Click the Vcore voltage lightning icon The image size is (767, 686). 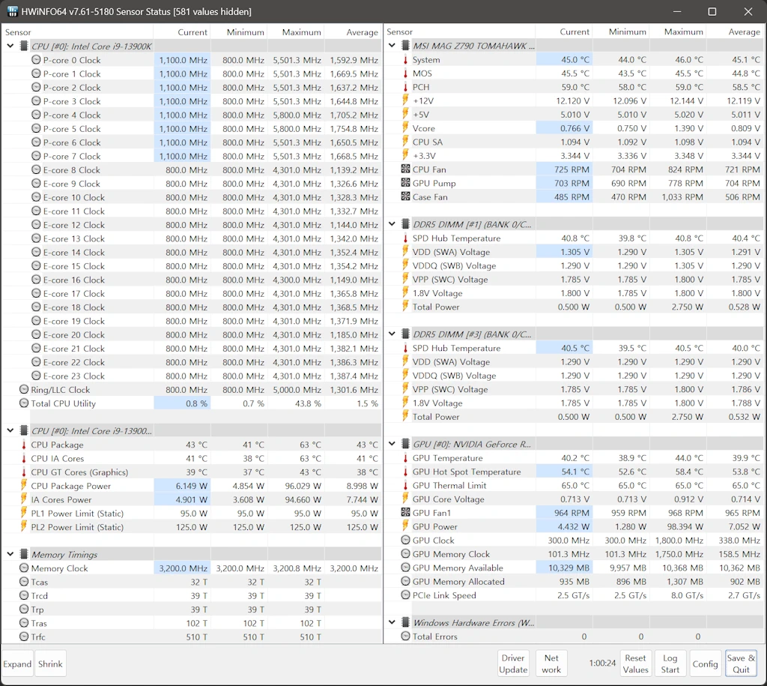[405, 128]
